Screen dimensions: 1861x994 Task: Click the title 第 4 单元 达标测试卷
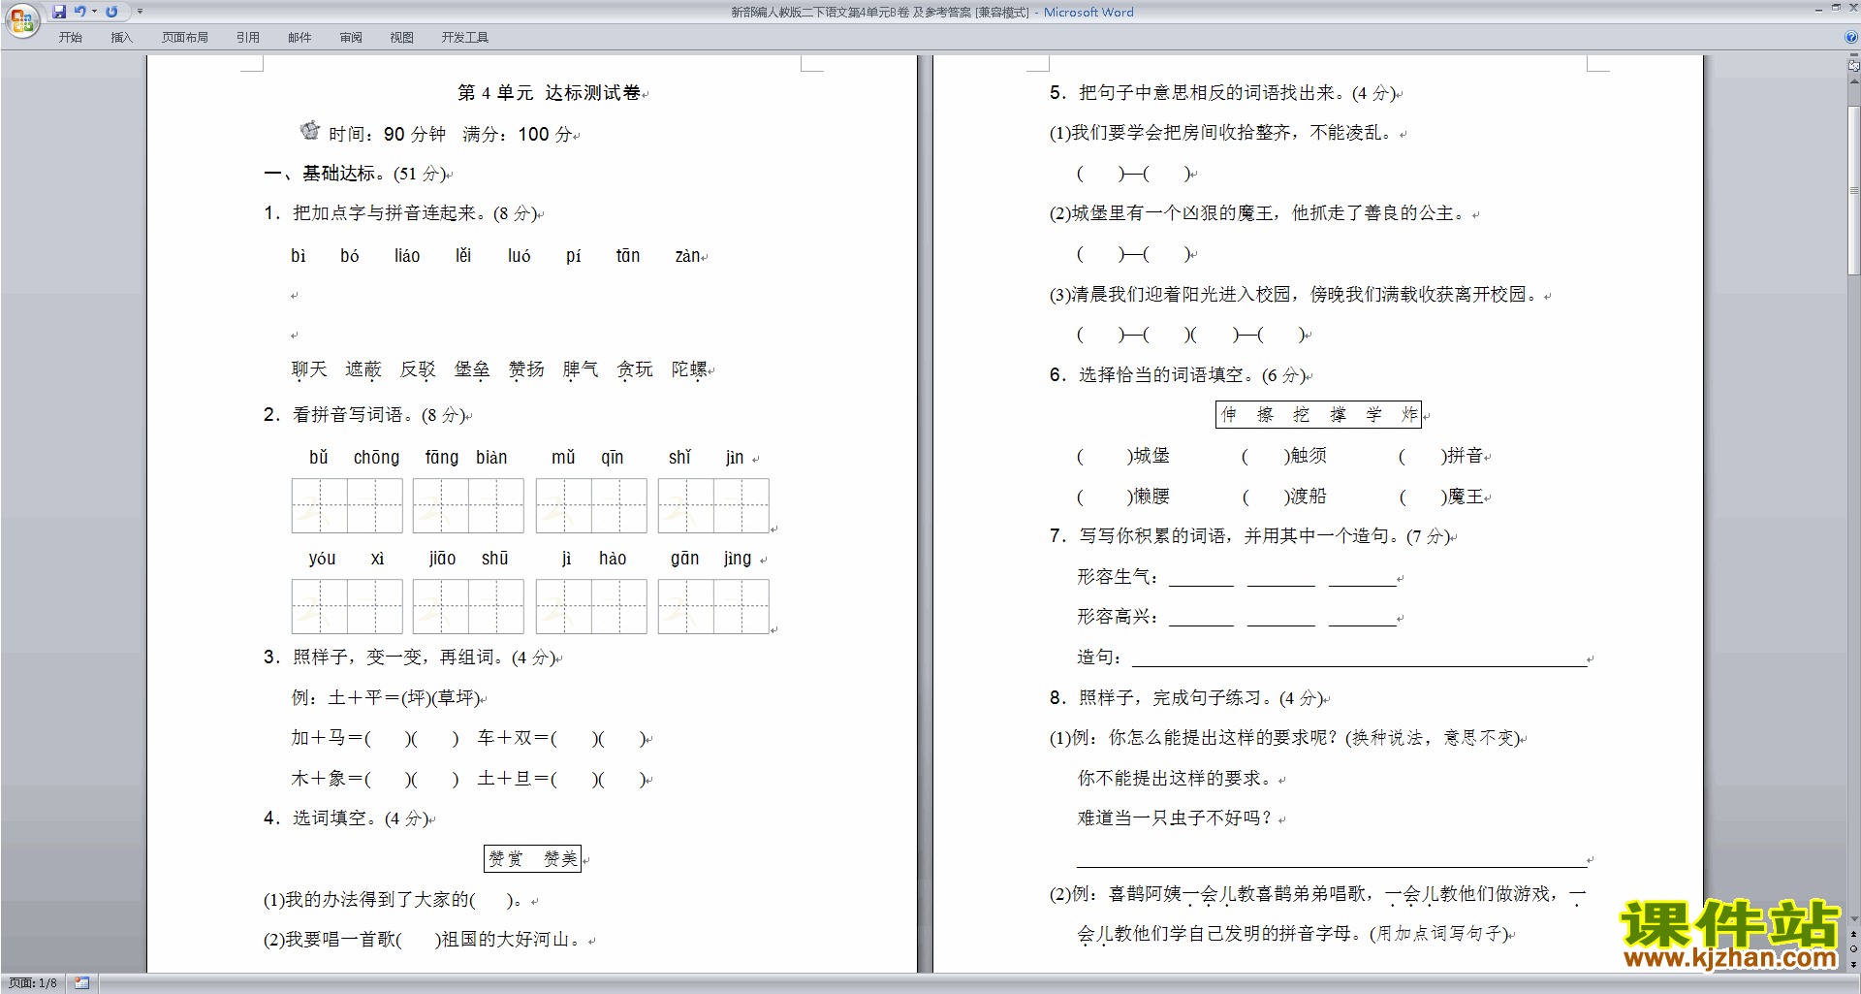coord(550,93)
